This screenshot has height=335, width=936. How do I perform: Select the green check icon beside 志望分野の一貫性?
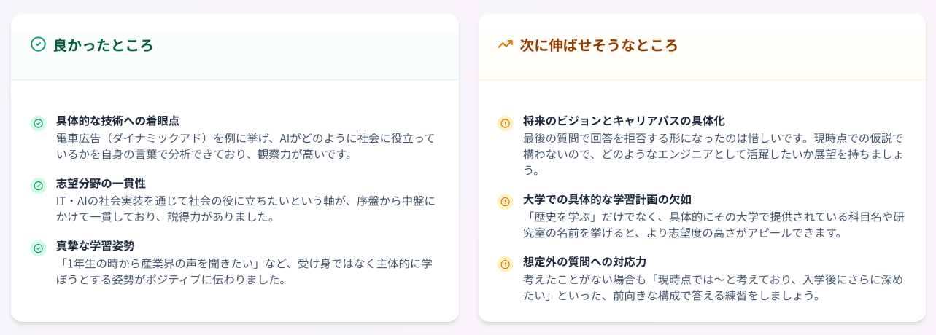(38, 186)
